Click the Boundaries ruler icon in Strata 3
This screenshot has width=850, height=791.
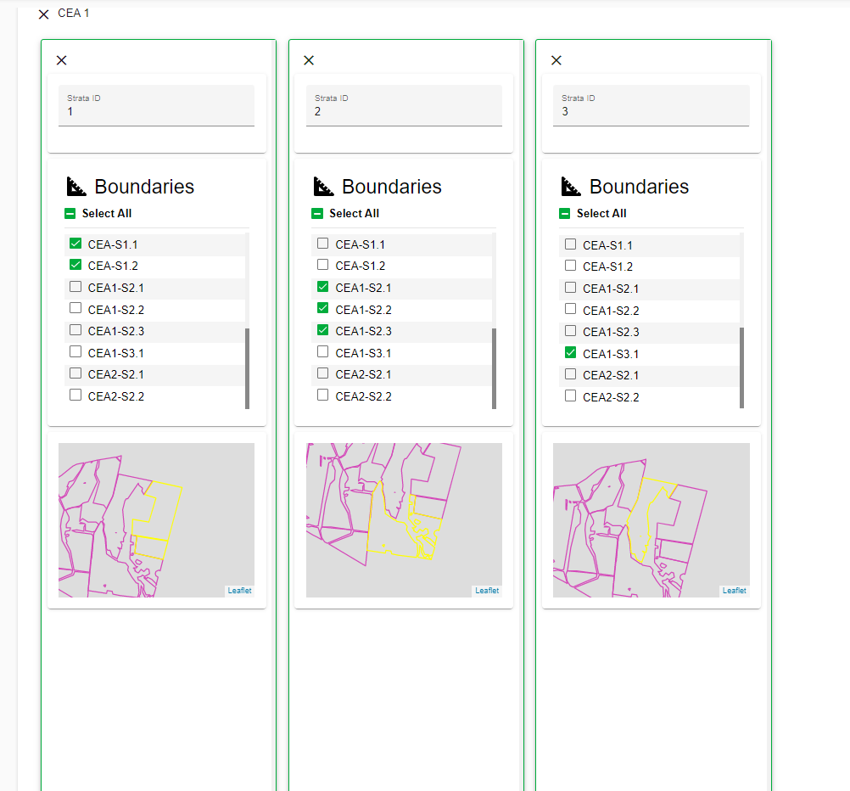[572, 187]
